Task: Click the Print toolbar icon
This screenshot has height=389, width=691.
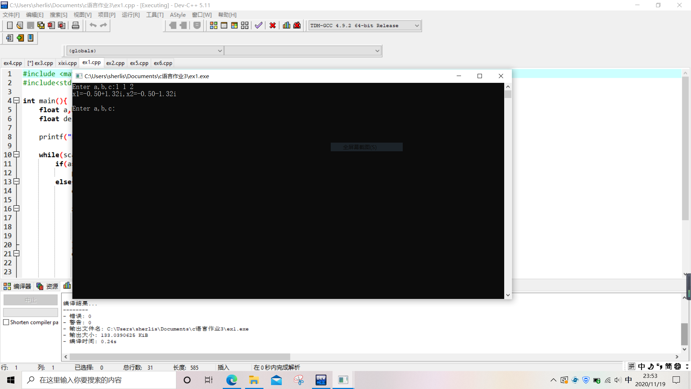Action: [x=76, y=25]
